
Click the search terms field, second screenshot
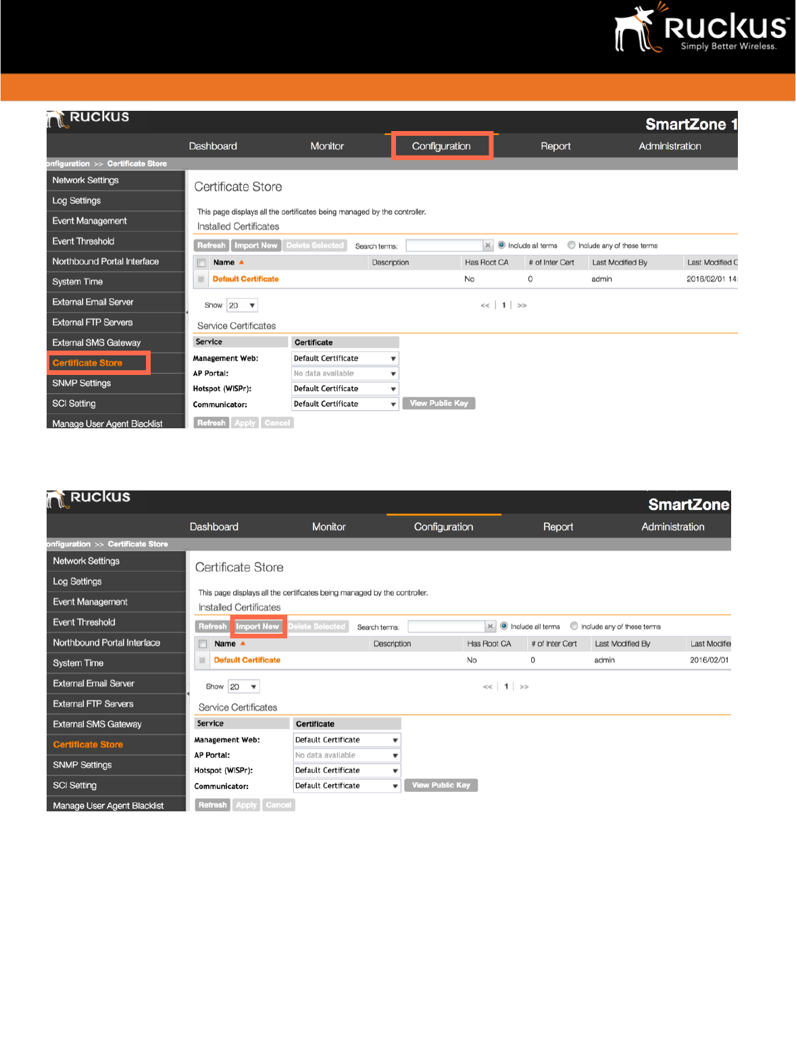(447, 626)
